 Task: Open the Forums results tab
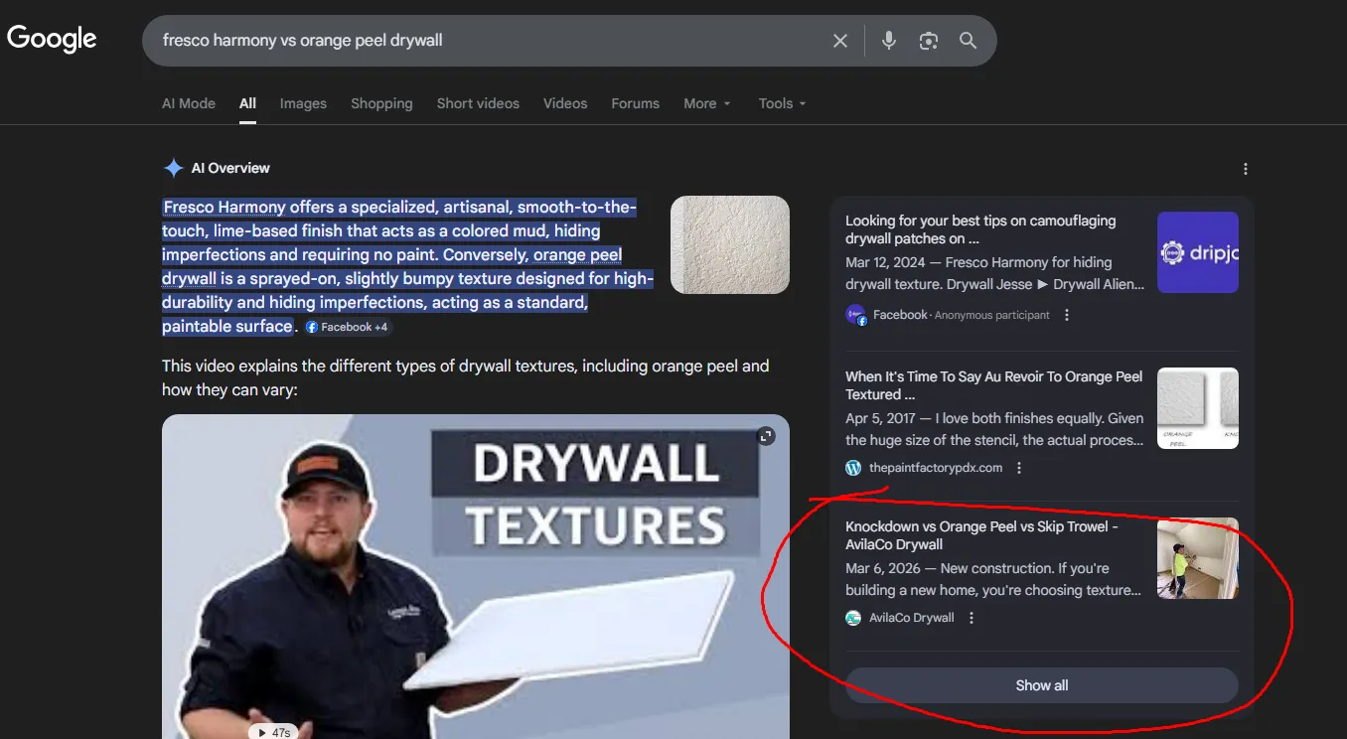click(x=635, y=103)
